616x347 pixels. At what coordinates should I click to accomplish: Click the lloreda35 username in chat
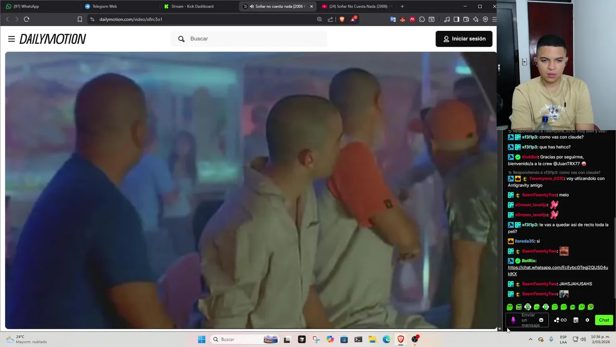[x=525, y=241]
